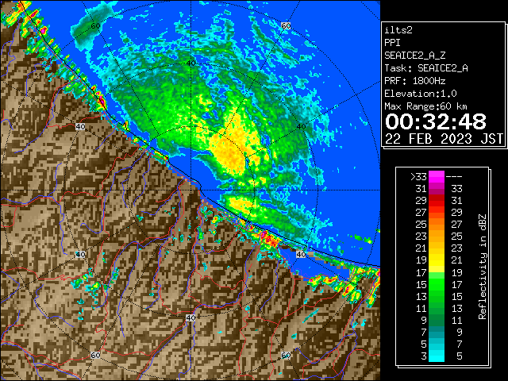Click the '>33' legend label
The image size is (508, 381).
pos(419,177)
